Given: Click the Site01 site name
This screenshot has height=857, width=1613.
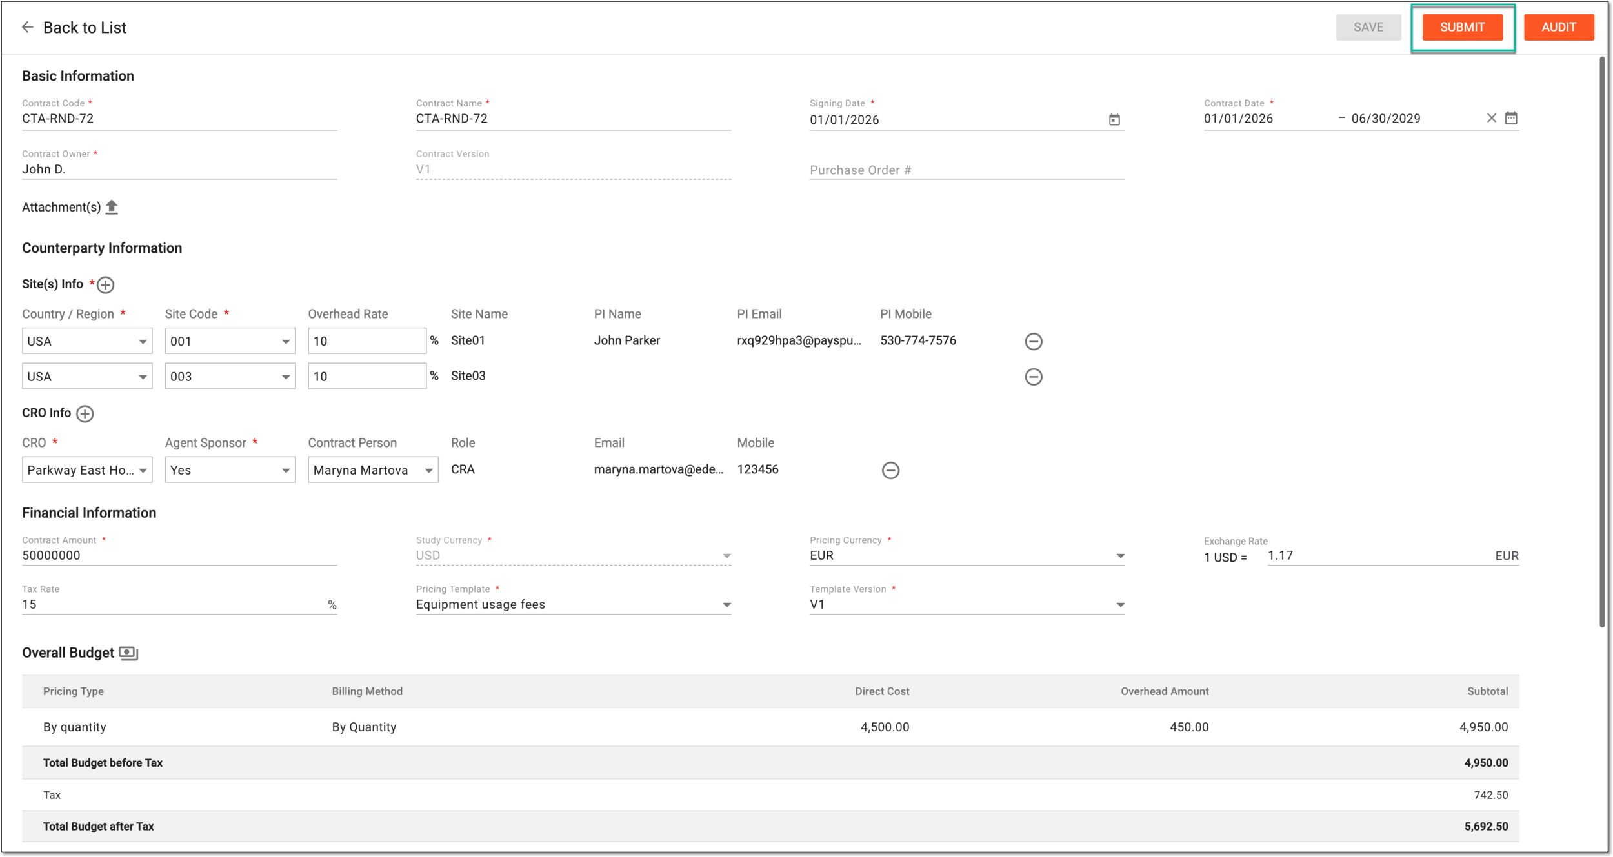Looking at the screenshot, I should [468, 340].
